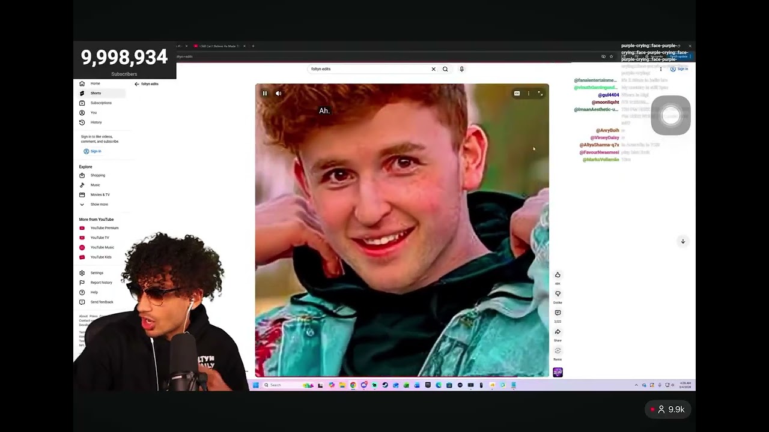Open YouTube Kids link
Screen dimensions: 769x432
click(102, 257)
